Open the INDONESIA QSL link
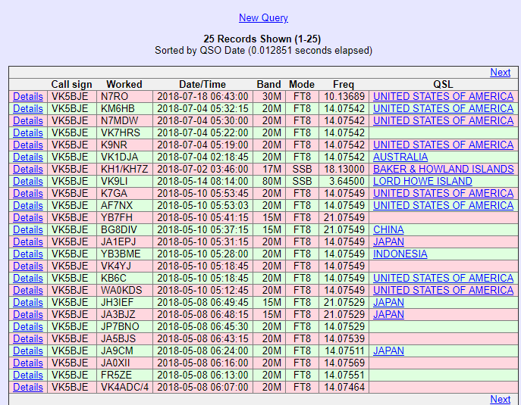This screenshot has height=405, width=521. click(x=400, y=254)
